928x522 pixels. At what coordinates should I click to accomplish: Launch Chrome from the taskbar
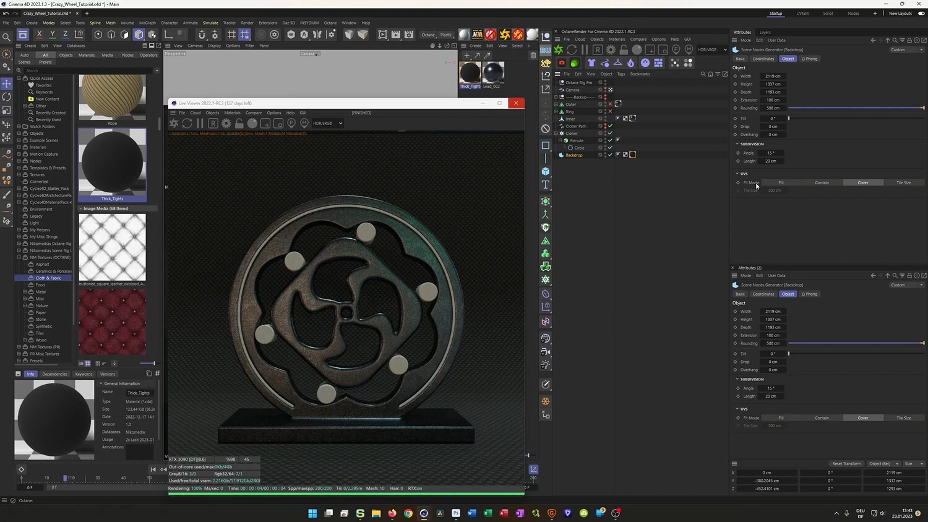click(408, 513)
